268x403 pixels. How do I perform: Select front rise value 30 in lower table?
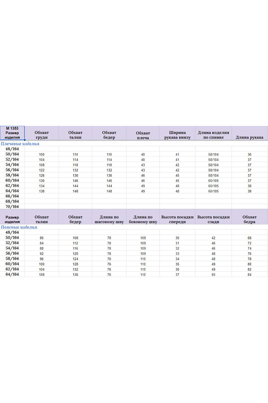(x=177, y=238)
